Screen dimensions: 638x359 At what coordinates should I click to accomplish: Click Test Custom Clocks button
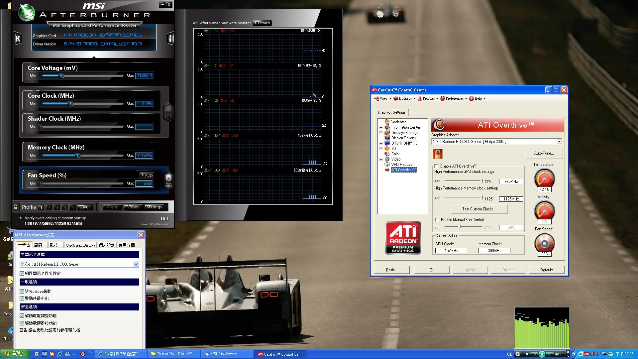[479, 209]
